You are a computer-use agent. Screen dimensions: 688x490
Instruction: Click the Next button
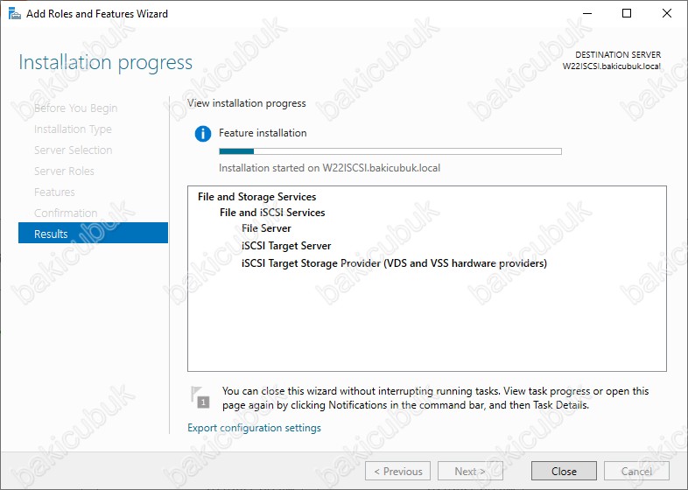[x=470, y=471]
